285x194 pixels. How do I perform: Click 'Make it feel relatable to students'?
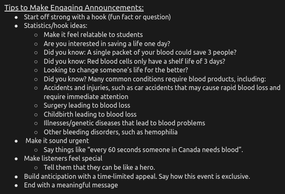[x=93, y=35]
